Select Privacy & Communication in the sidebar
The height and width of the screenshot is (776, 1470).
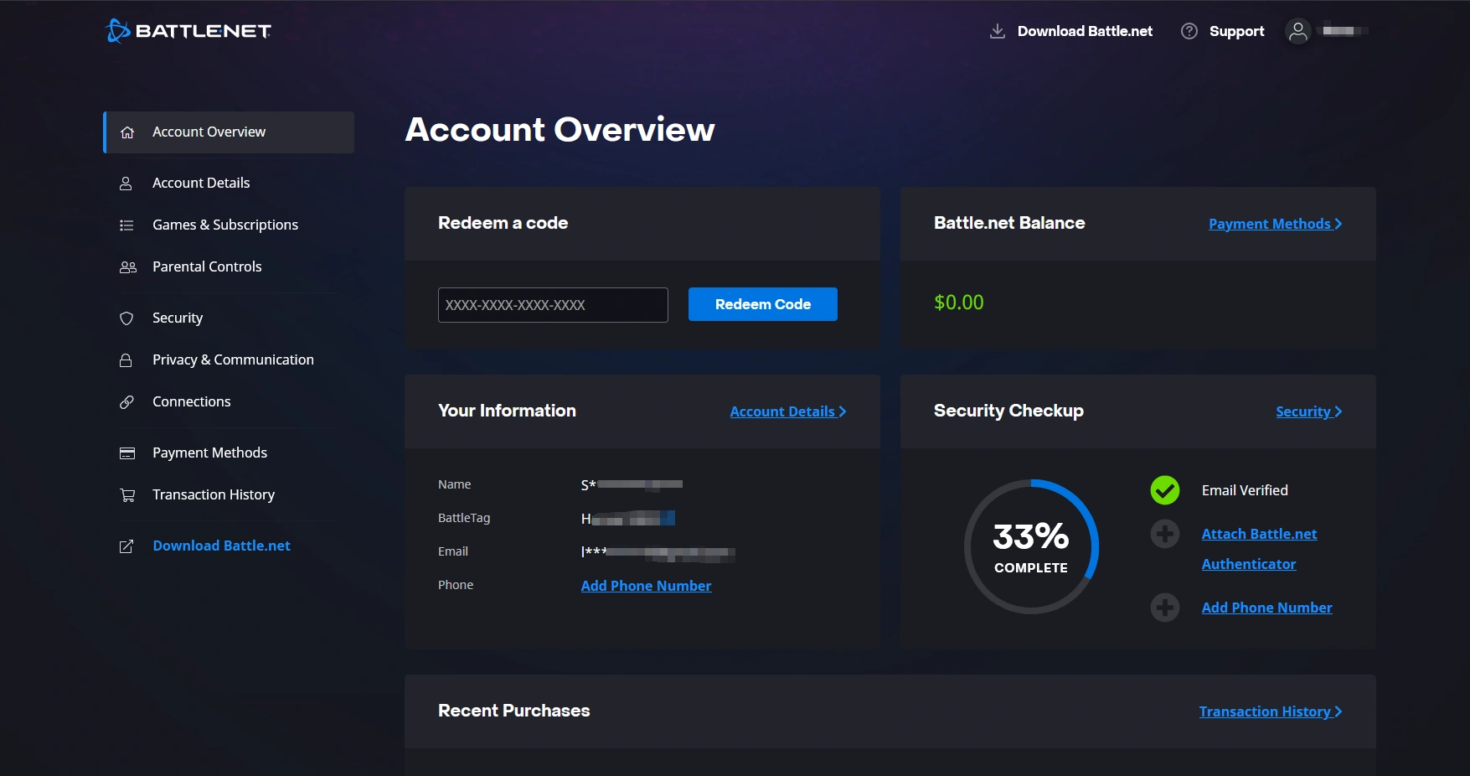[x=229, y=360]
